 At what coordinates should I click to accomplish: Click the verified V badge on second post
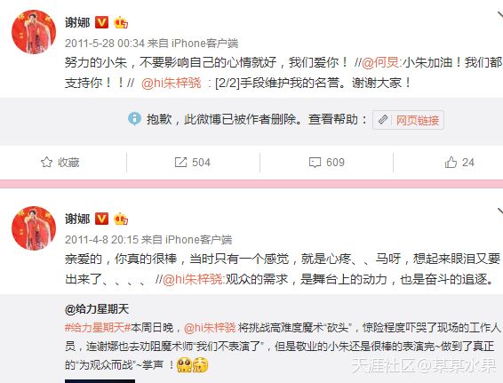coord(101,219)
